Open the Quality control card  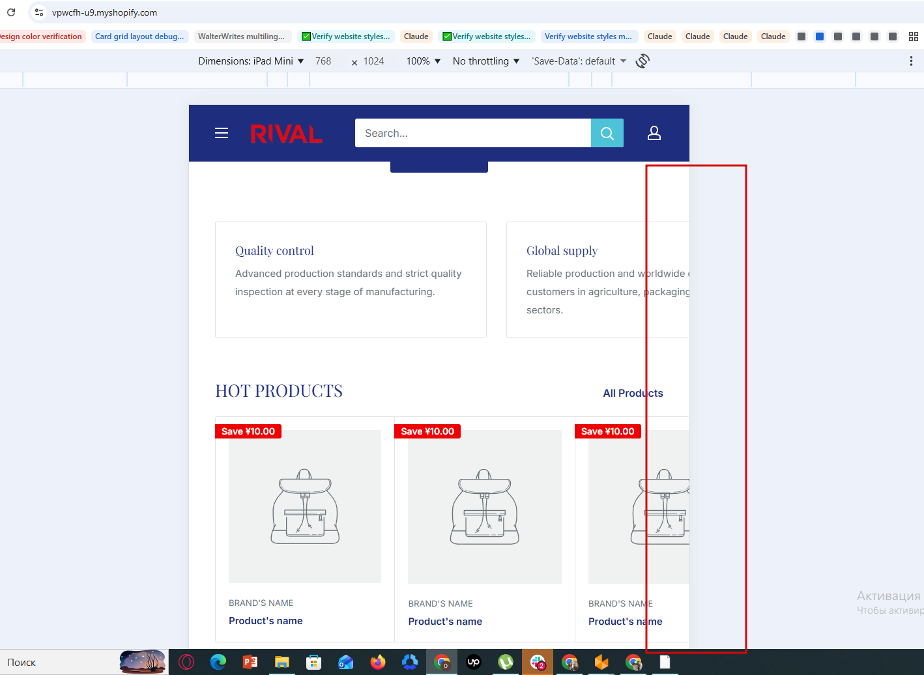click(x=351, y=280)
